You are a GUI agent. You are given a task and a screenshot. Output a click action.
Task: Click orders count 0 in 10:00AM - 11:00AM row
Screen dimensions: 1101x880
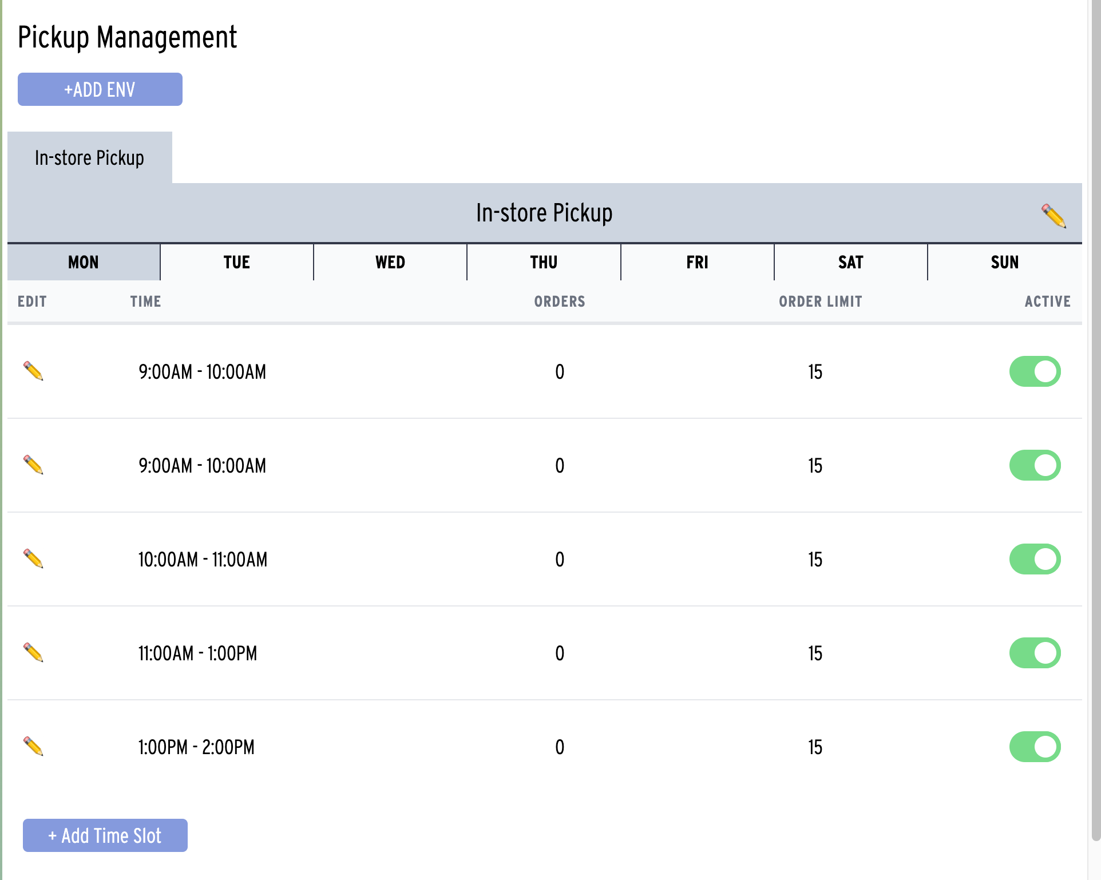coord(560,559)
